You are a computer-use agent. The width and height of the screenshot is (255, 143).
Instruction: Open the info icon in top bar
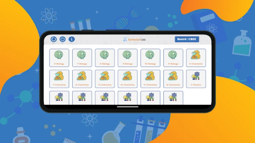click(x=71, y=39)
